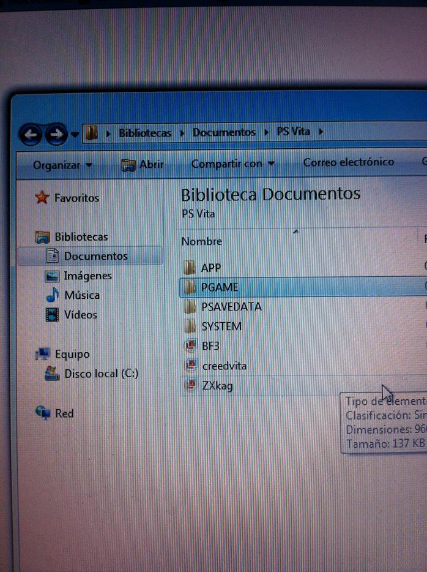The image size is (427, 572).
Task: Select the APP folder name
Action: 211,268
